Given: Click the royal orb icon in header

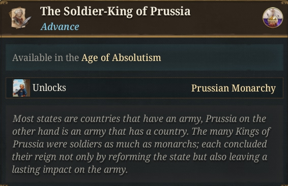Looking at the screenshot, I should [273, 18].
